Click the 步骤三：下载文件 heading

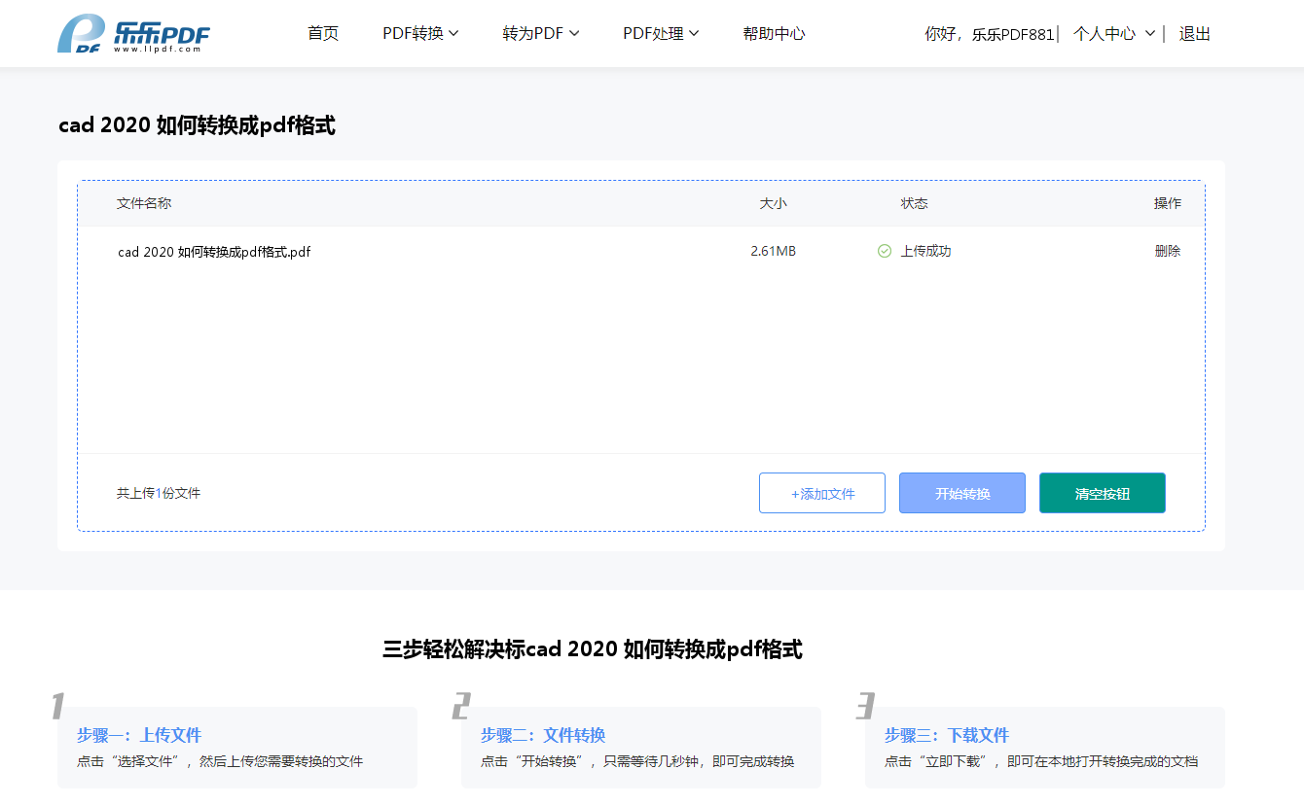(x=947, y=735)
